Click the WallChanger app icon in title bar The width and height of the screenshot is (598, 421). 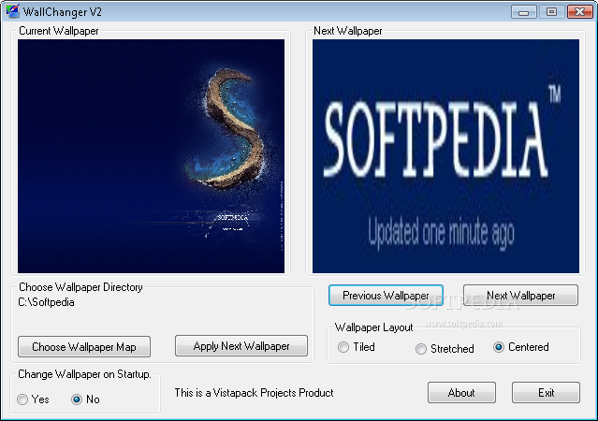coord(12,11)
